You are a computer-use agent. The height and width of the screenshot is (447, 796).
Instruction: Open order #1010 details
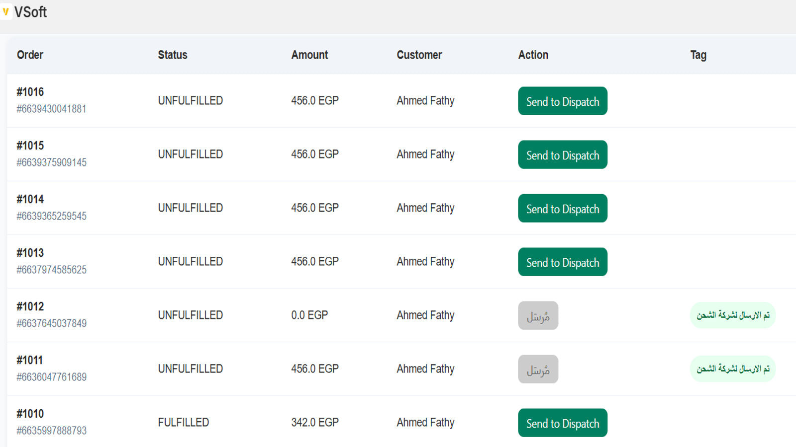pos(31,413)
